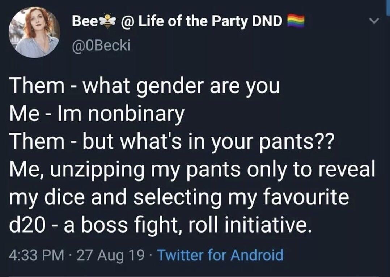Image resolution: width=390 pixels, height=277 pixels.
Task: Open the @0Becki handle profile
Action: 100,46
